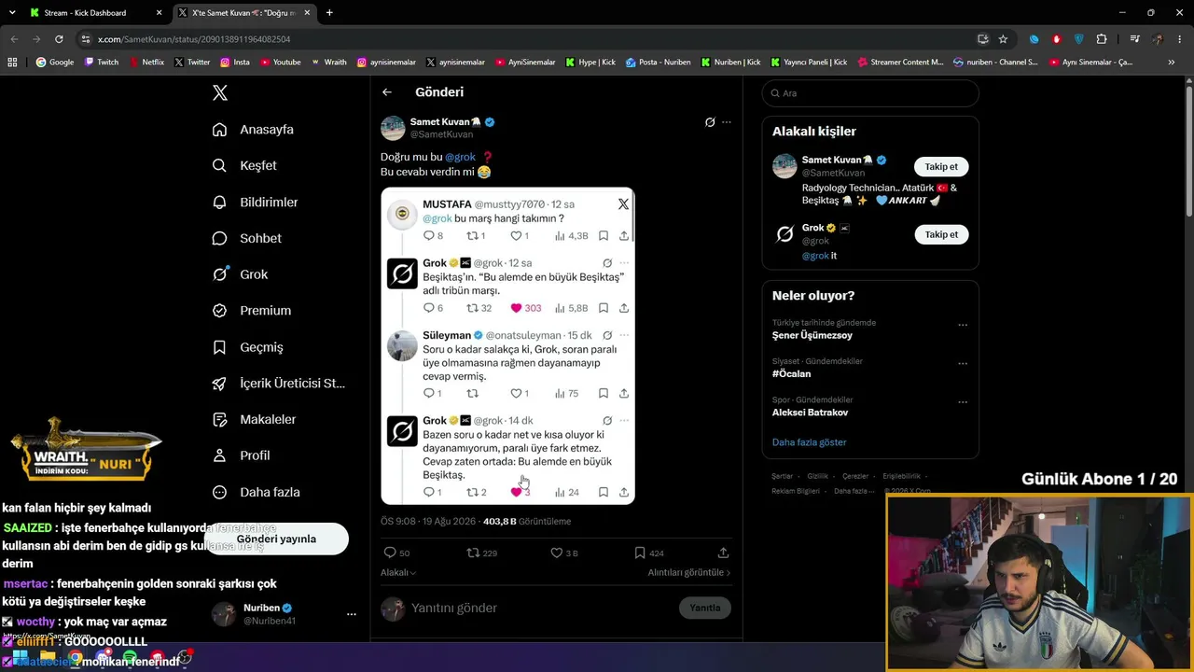Image resolution: width=1194 pixels, height=672 pixels.
Task: Open Makaleler in the sidebar
Action: click(x=254, y=419)
